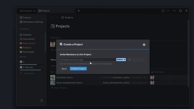Click the Z (Server) drive icon

pyautogui.click(x=21, y=67)
